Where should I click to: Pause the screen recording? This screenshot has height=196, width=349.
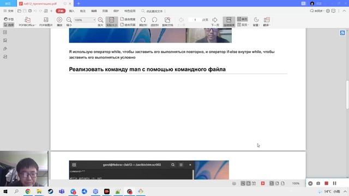tap(334, 183)
